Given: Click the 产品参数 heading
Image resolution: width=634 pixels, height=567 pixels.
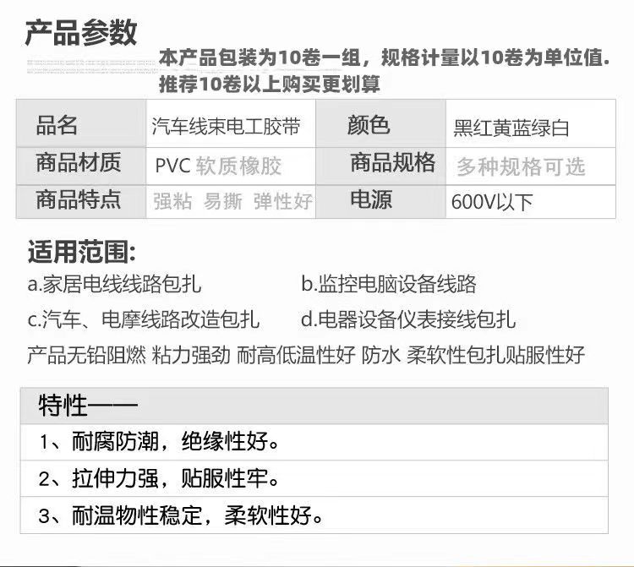Looking at the screenshot, I should [81, 33].
